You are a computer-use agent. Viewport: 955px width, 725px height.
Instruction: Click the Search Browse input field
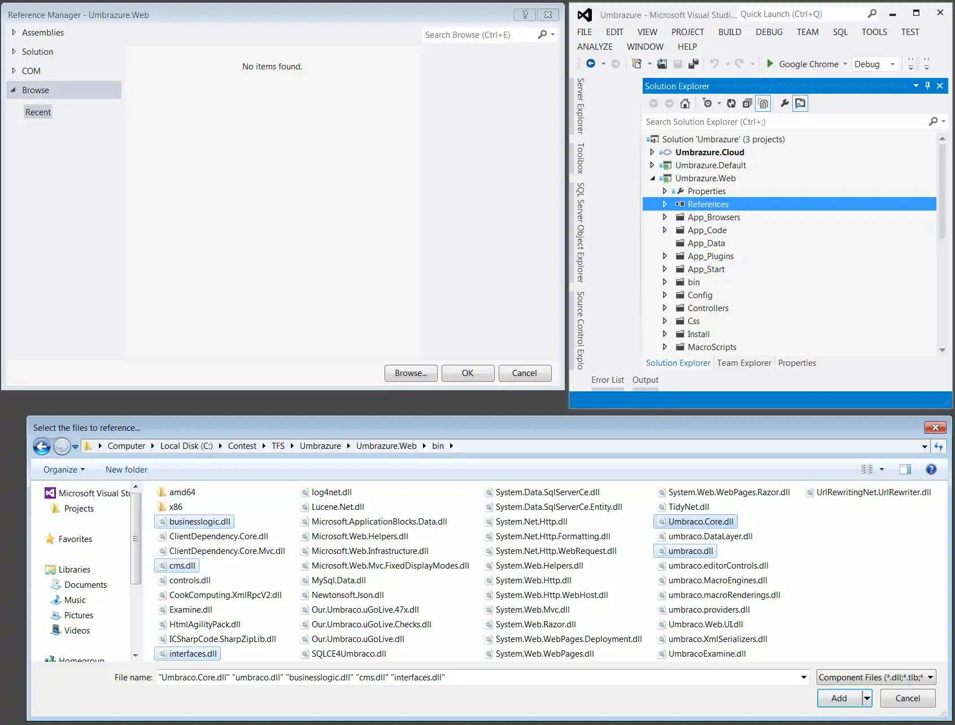pos(479,34)
